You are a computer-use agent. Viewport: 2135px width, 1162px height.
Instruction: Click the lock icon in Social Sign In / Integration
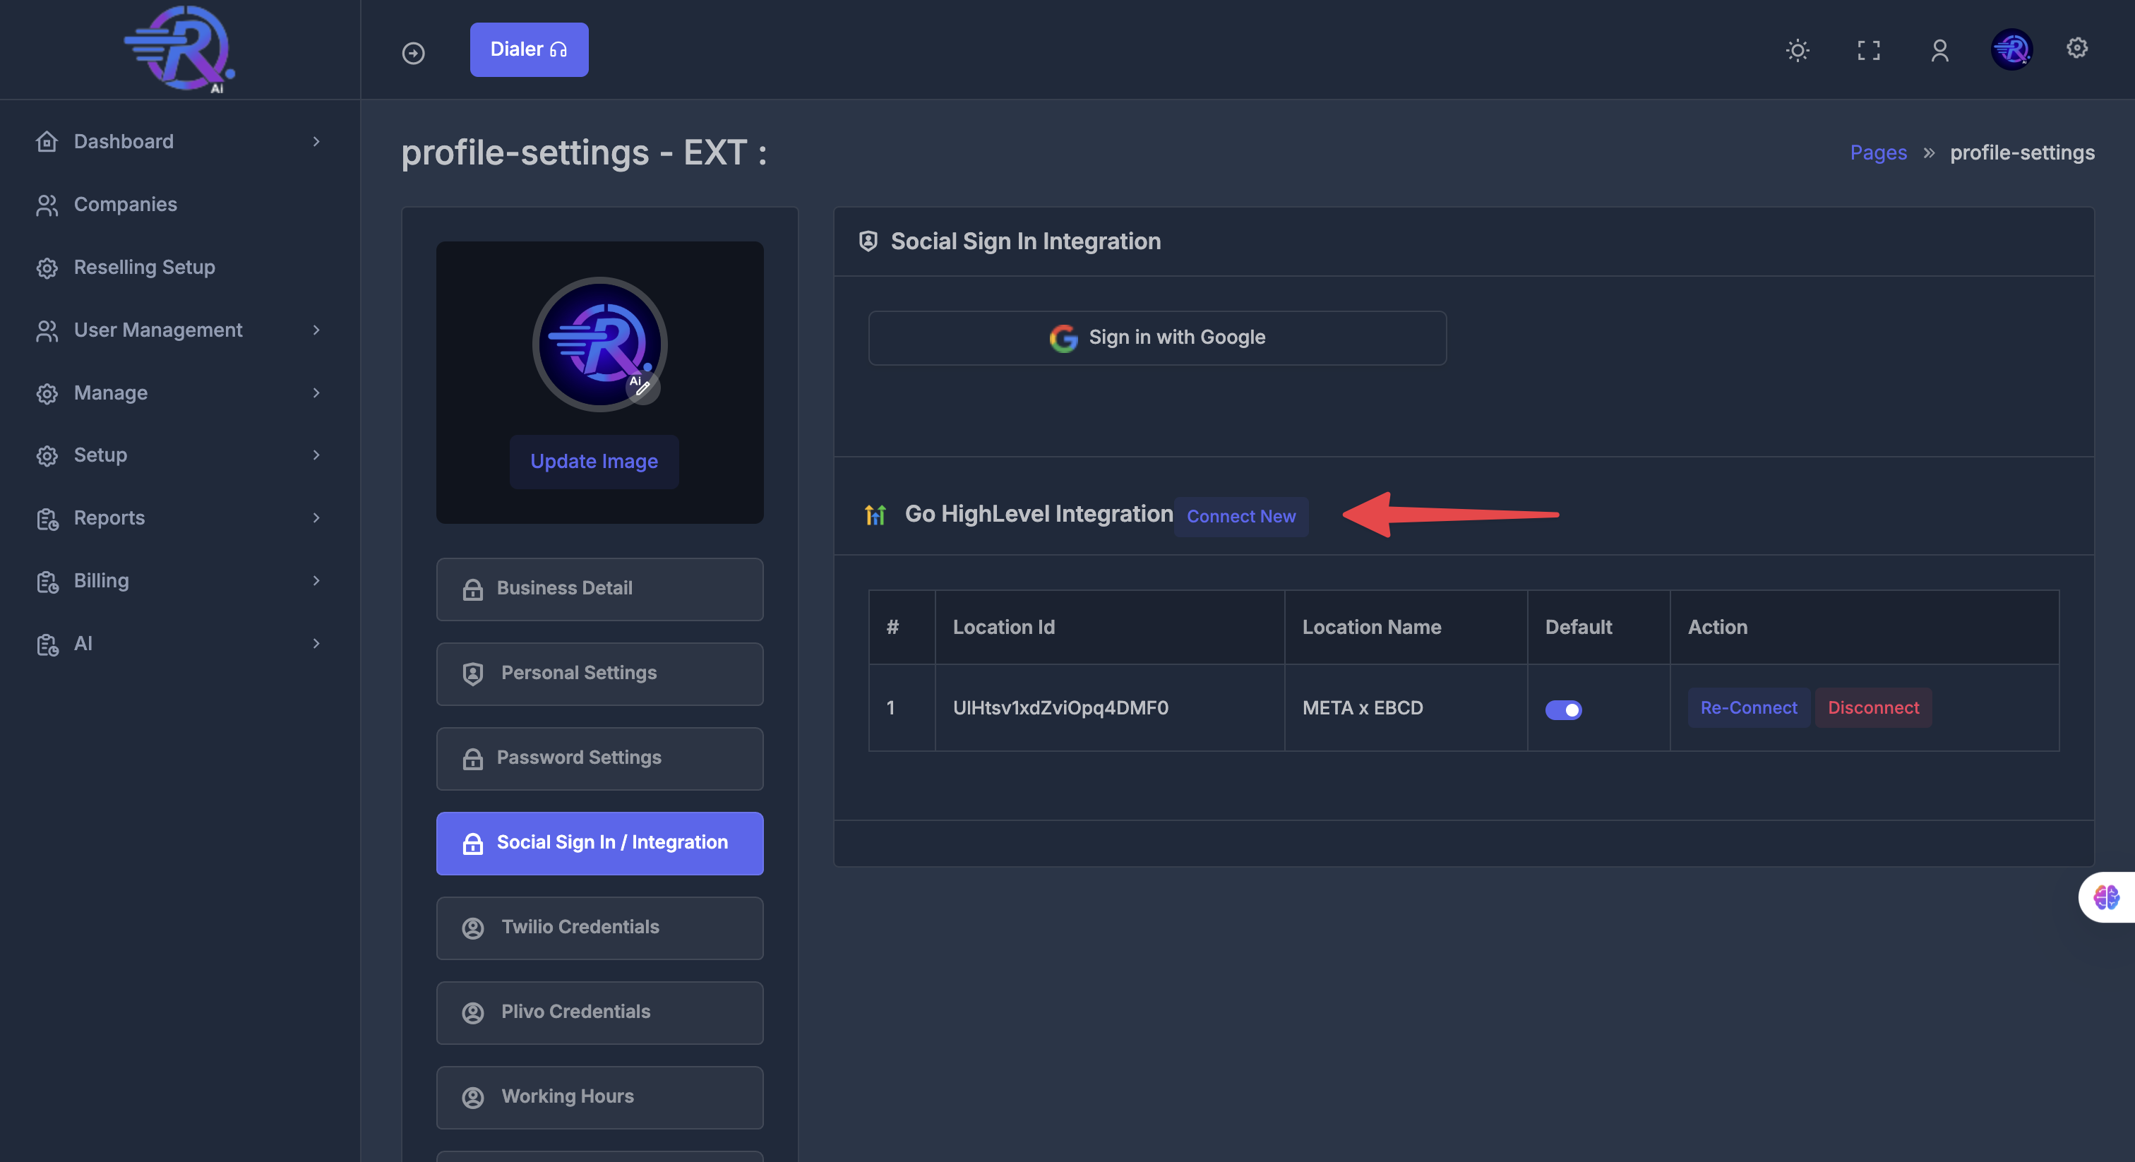click(472, 843)
